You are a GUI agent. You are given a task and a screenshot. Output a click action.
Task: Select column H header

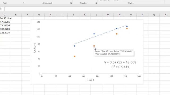[50, 15]
